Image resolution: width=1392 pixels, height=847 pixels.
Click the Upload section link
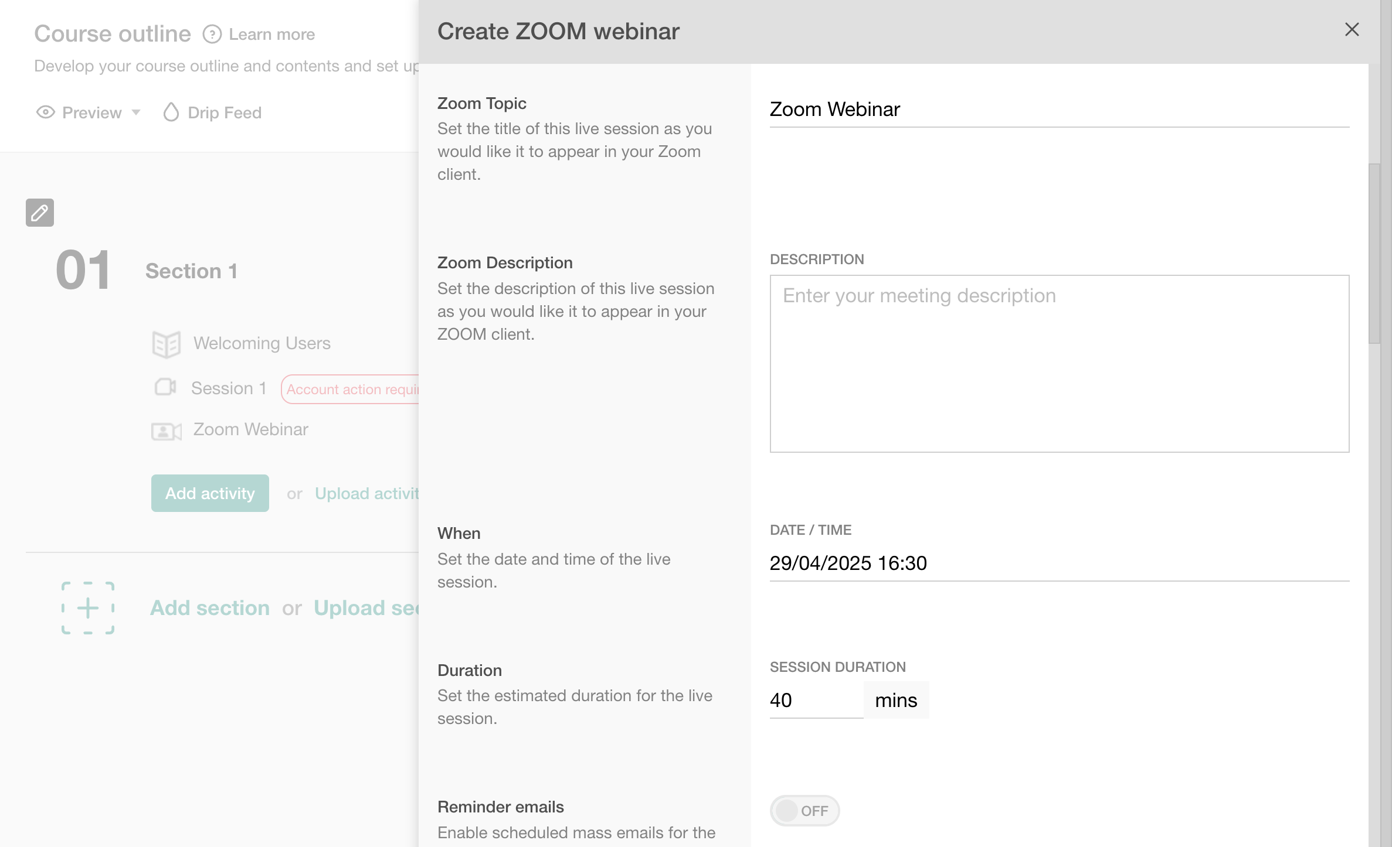(367, 608)
